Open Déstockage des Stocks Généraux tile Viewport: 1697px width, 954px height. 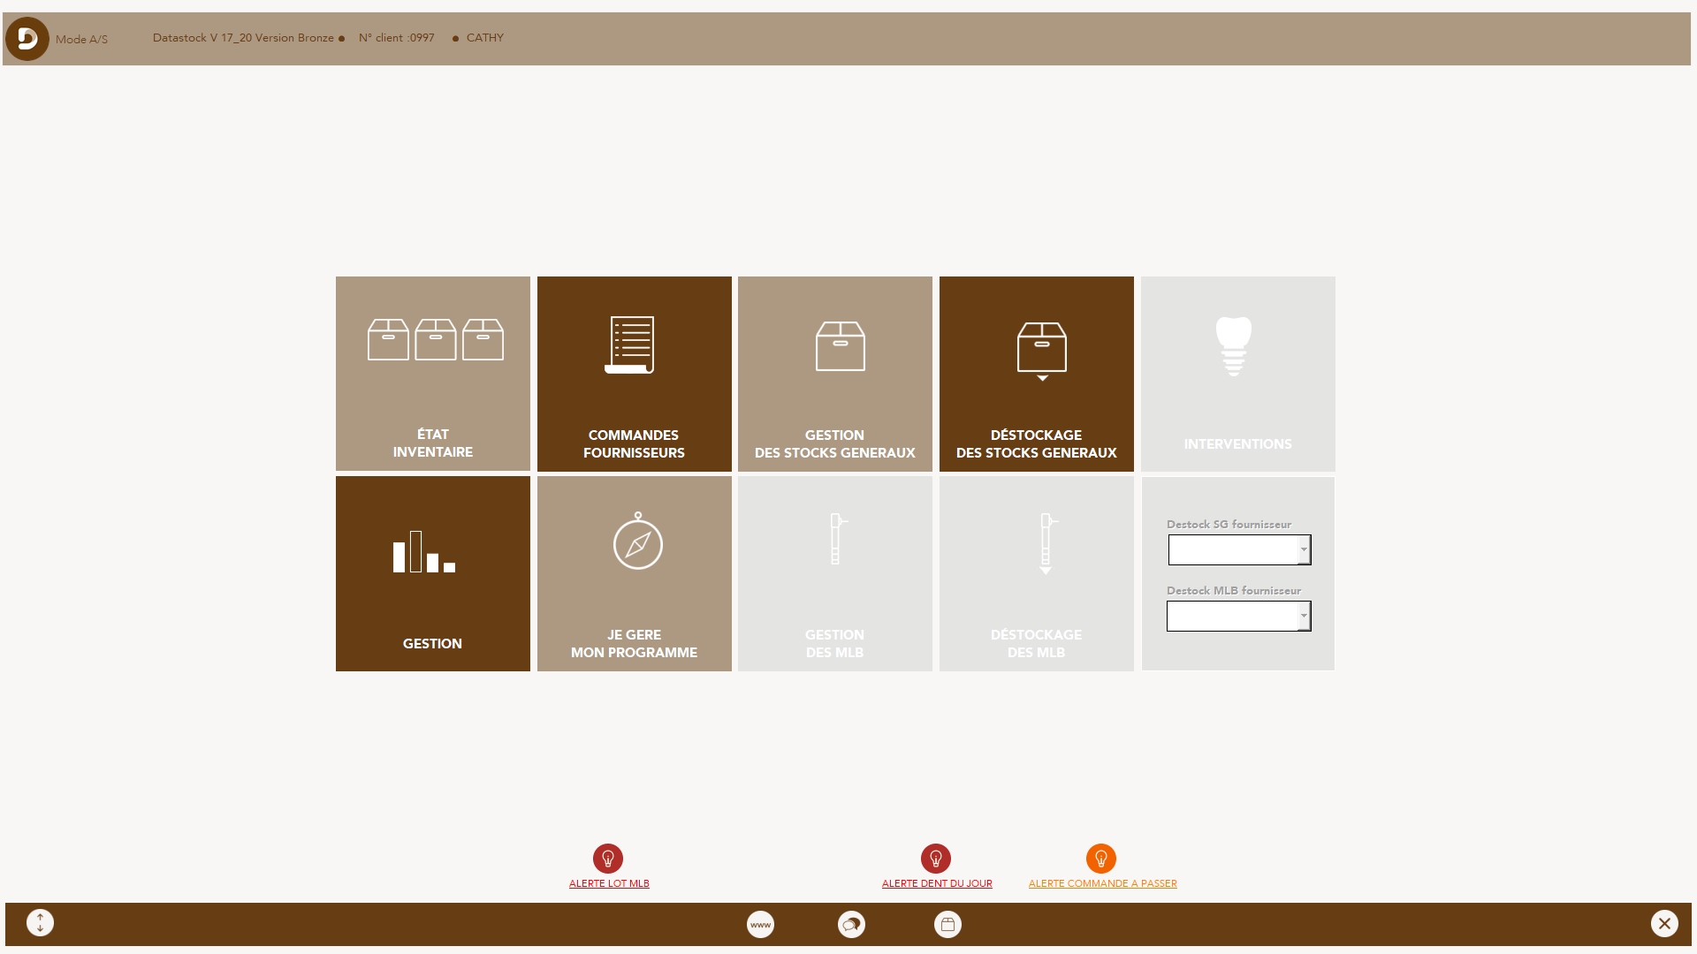pos(1037,374)
